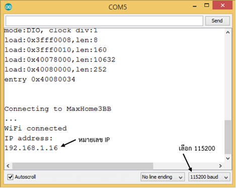Close the COM5 serial monitor
The width and height of the screenshot is (236, 188).
[x=222, y=6]
